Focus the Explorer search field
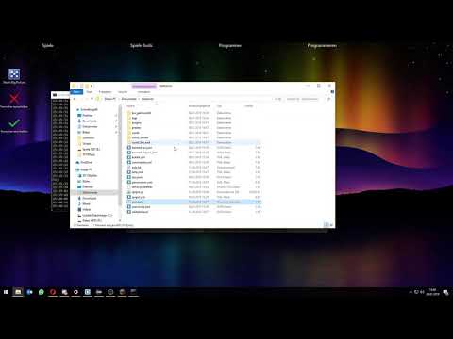The image size is (453, 339). (x=304, y=99)
